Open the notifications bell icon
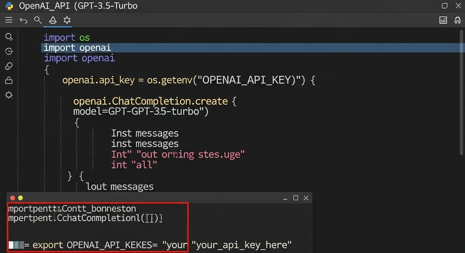Screen dimensions: 465x253 (x=457, y=20)
